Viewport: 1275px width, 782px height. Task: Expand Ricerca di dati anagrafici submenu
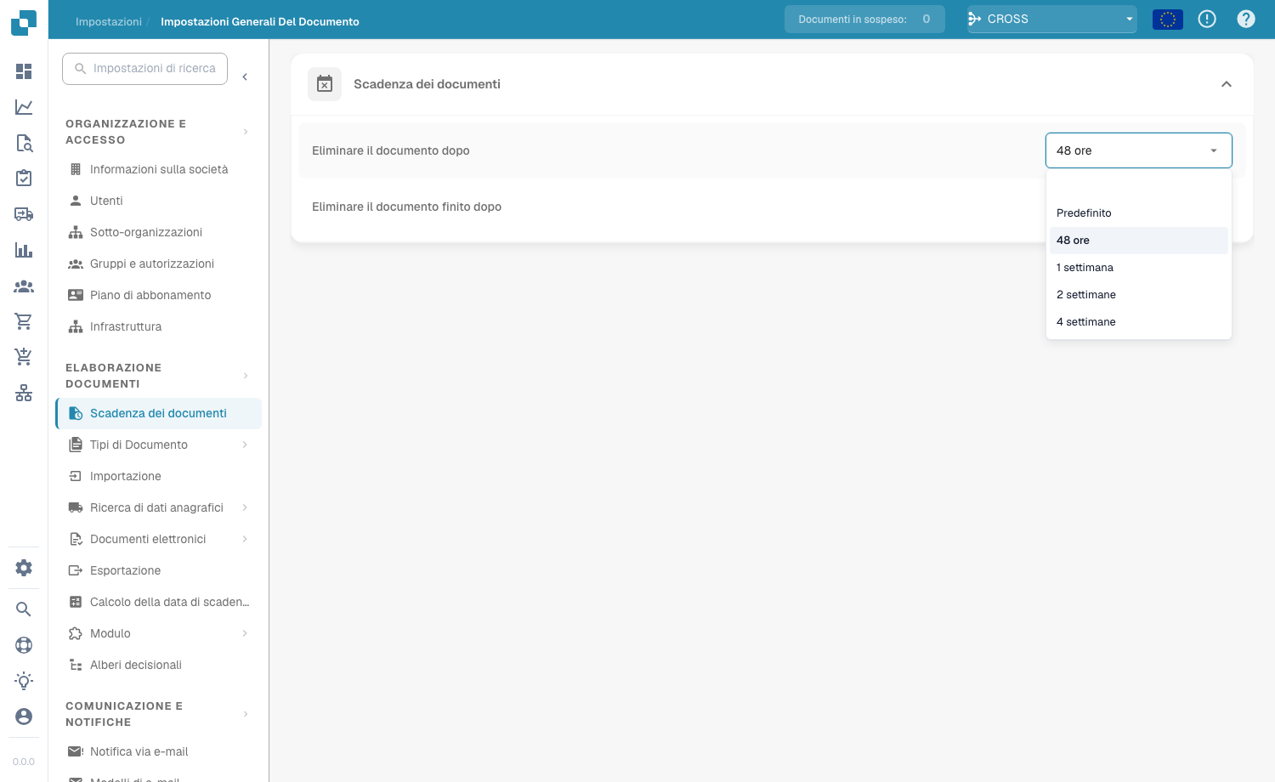coord(245,507)
